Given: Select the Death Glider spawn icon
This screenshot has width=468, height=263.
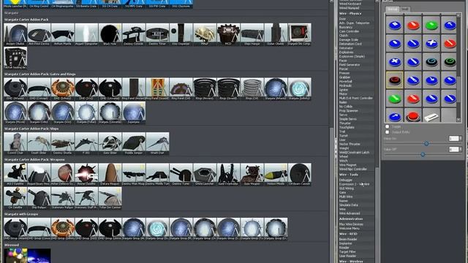Looking at the screenshot, I should (x=39, y=143).
